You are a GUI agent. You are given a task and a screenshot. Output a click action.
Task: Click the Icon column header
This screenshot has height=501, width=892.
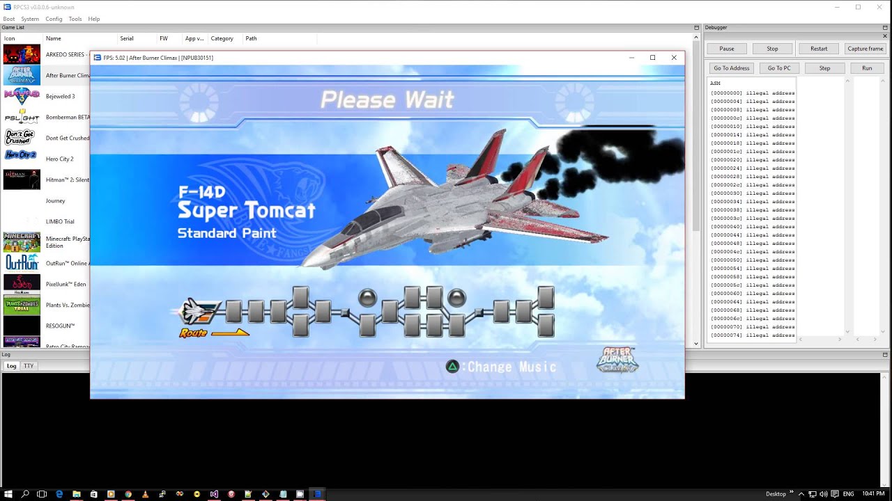pos(22,38)
